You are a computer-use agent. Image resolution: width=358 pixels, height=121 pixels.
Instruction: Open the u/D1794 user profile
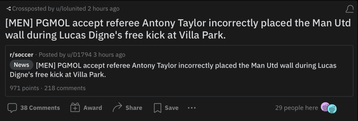coord(79,55)
